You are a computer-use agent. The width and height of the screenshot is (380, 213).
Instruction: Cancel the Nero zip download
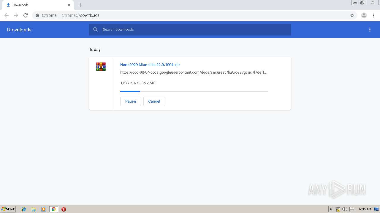(x=154, y=101)
